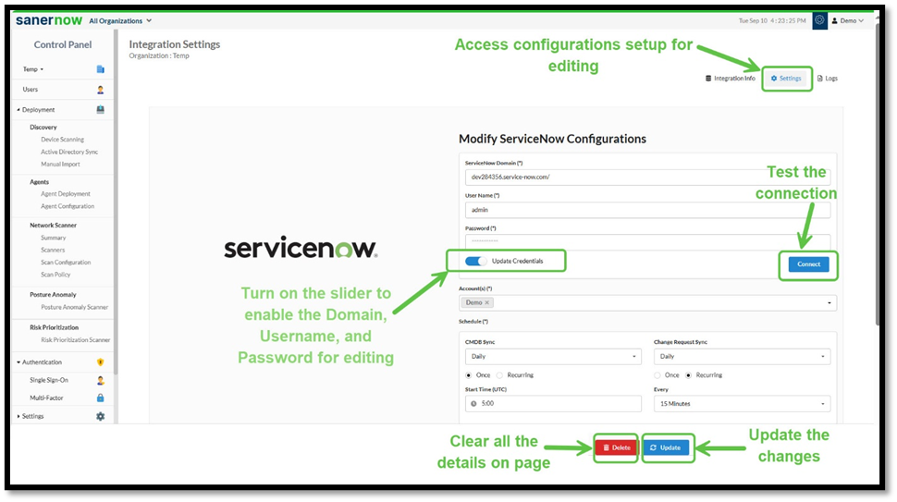
Task: Switch to the Settings tab
Action: pyautogui.click(x=787, y=79)
